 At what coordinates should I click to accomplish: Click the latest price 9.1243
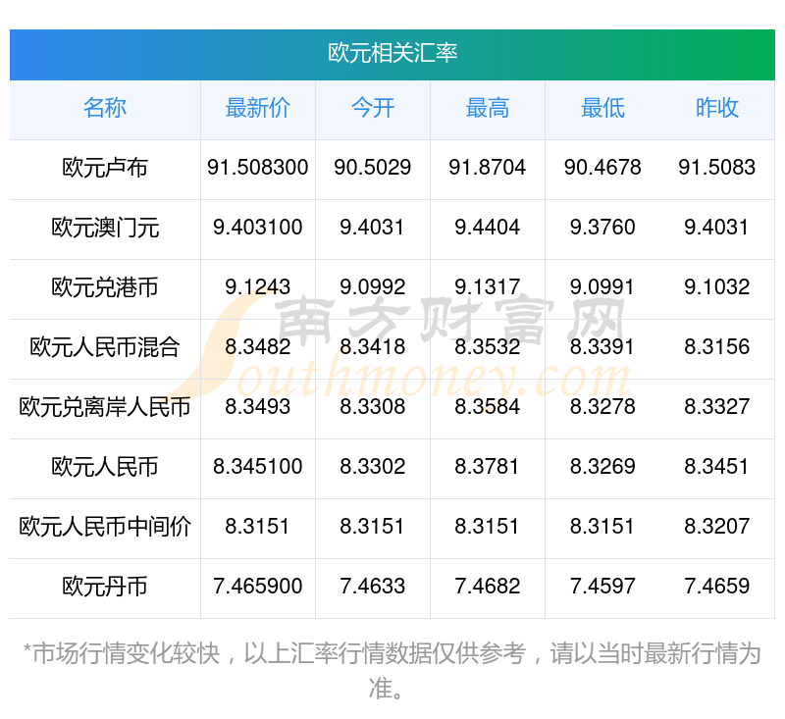point(258,286)
